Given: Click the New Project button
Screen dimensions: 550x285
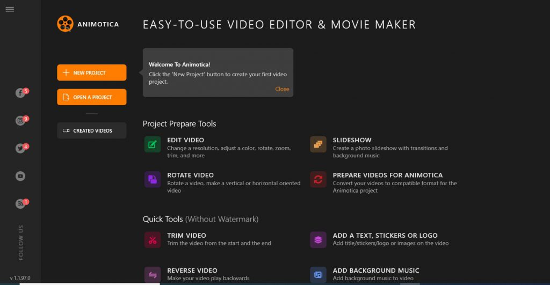Looking at the screenshot, I should 91,72.
